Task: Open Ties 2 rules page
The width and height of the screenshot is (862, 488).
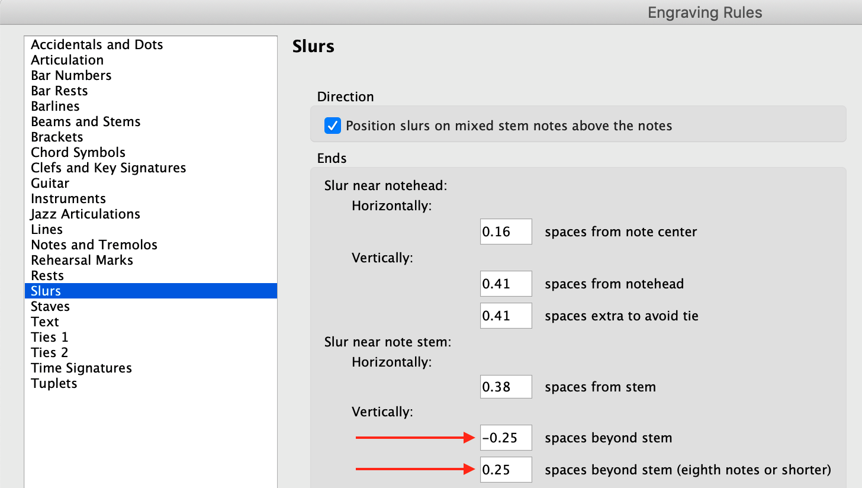Action: 151,352
